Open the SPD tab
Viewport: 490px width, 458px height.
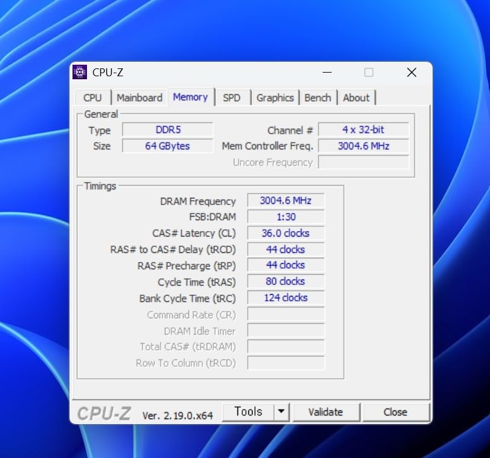[x=231, y=97]
